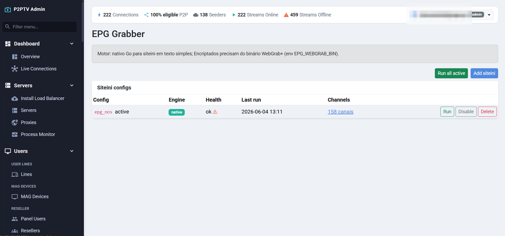Click the 222 Streams Online stat

click(255, 15)
